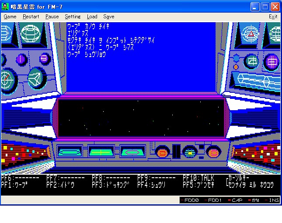
Task: Click the left blinking lights panel
Action: tap(25, 154)
